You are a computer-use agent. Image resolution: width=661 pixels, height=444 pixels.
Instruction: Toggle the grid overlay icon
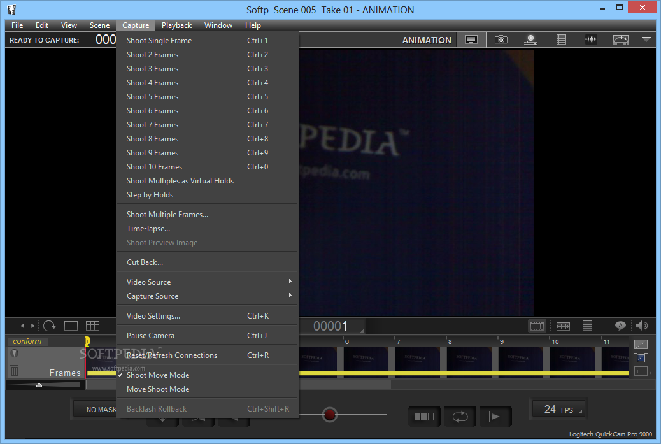pyautogui.click(x=93, y=326)
